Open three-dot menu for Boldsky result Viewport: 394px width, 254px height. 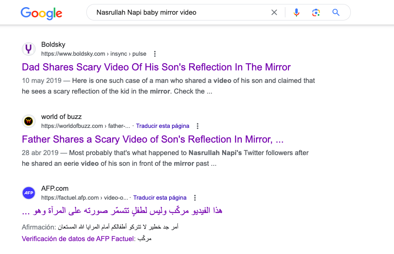coord(155,54)
